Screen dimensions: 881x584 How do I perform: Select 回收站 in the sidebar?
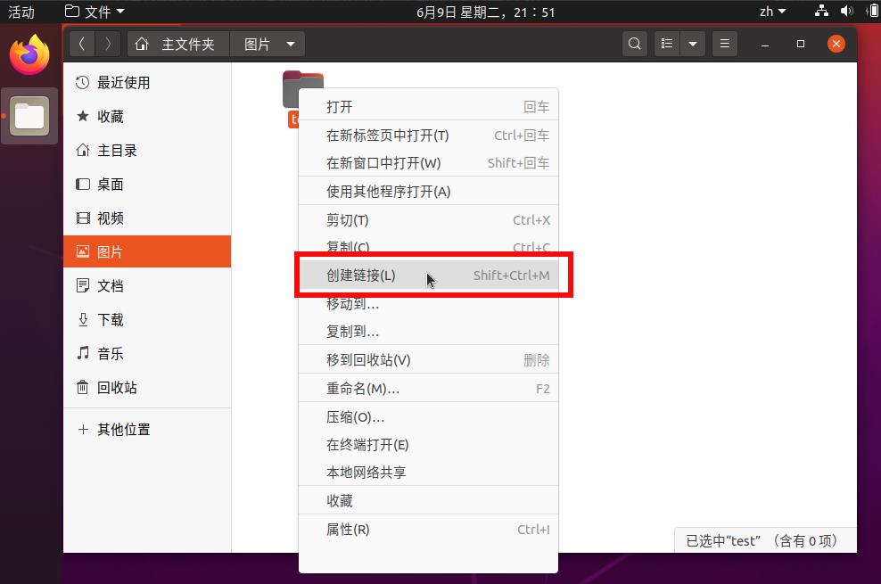pos(117,388)
